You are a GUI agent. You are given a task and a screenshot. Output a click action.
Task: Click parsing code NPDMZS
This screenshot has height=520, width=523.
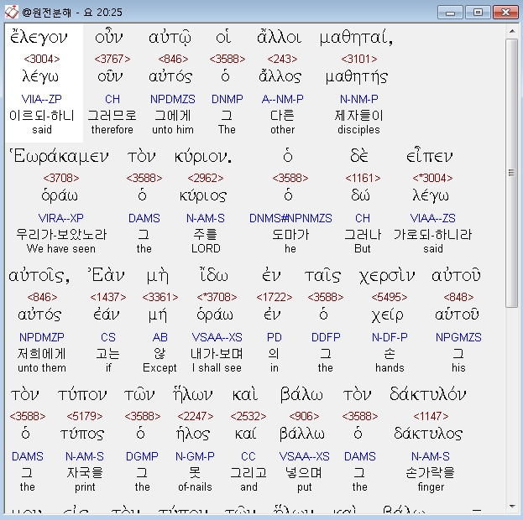[x=172, y=99]
